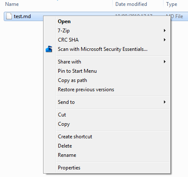The height and width of the screenshot is (177, 188).
Task: Open Properties of test.md
Action: [106, 168]
